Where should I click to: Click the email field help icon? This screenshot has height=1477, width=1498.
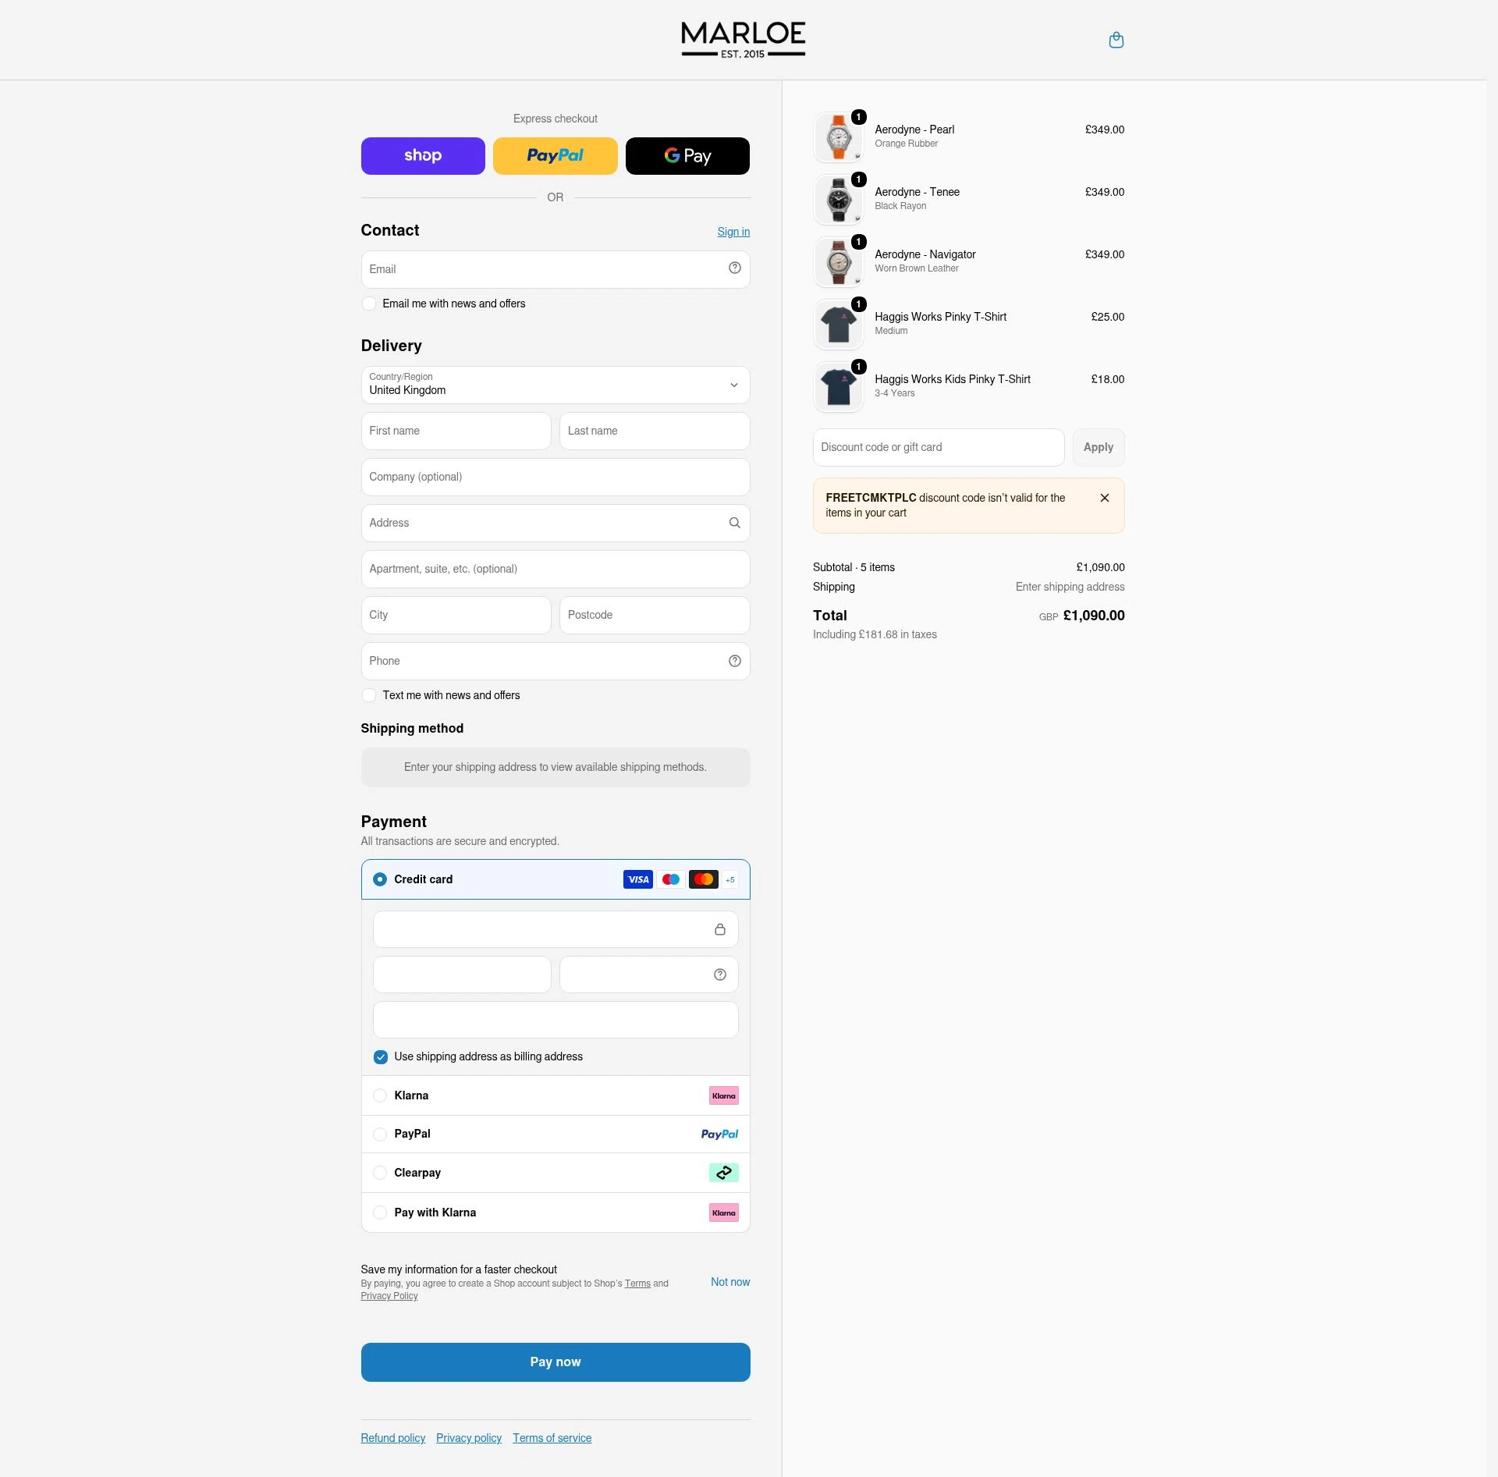point(734,268)
